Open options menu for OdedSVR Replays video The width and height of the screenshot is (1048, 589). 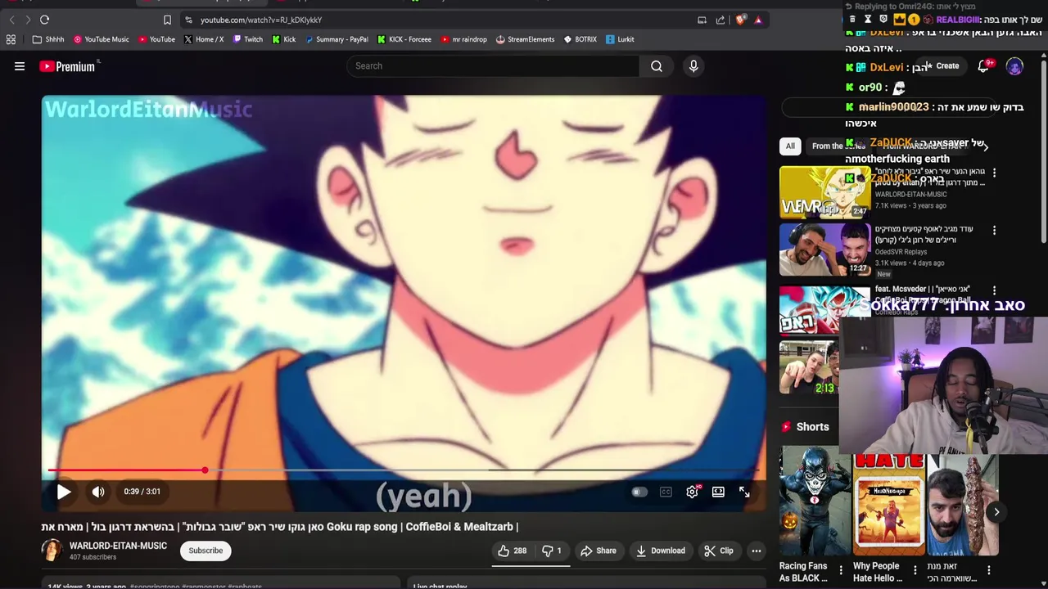coord(994,231)
